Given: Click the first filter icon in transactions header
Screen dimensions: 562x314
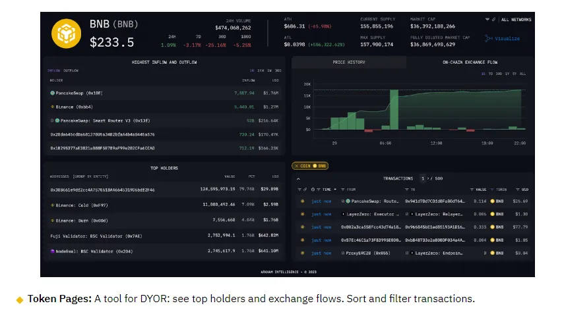Looking at the screenshot, I should (x=299, y=190).
